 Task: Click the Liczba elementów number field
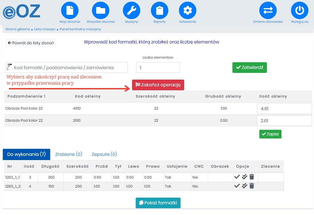pyautogui.click(x=158, y=68)
